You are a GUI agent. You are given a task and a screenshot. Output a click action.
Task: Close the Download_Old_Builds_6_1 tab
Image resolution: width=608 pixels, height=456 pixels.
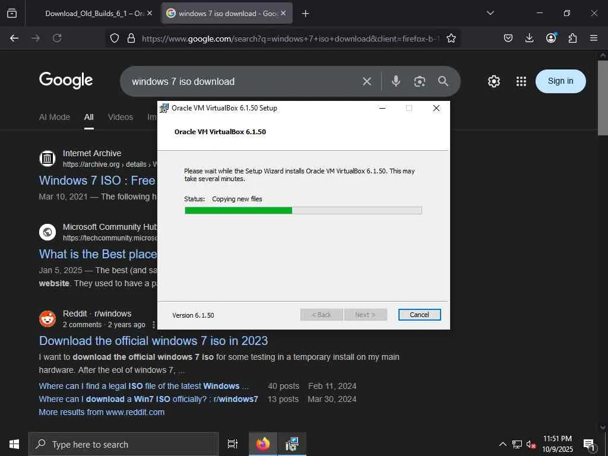coord(150,13)
